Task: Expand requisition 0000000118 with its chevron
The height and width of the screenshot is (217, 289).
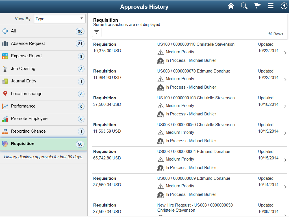Action: click(x=285, y=53)
